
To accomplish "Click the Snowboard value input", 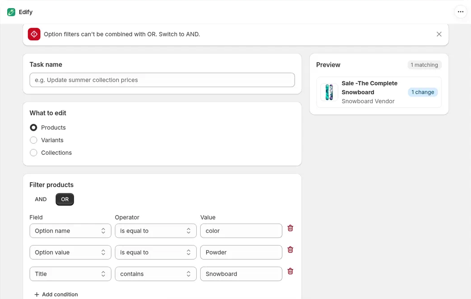I will (241, 274).
